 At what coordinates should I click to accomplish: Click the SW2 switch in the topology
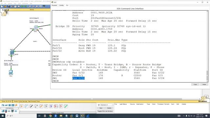click(x=36, y=28)
